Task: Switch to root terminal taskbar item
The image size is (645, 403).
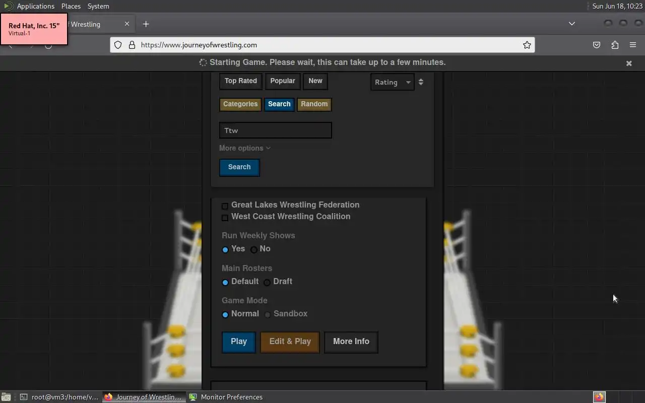Action: pyautogui.click(x=59, y=397)
